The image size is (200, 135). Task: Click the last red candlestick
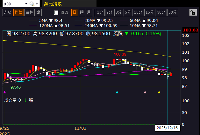point(171,74)
